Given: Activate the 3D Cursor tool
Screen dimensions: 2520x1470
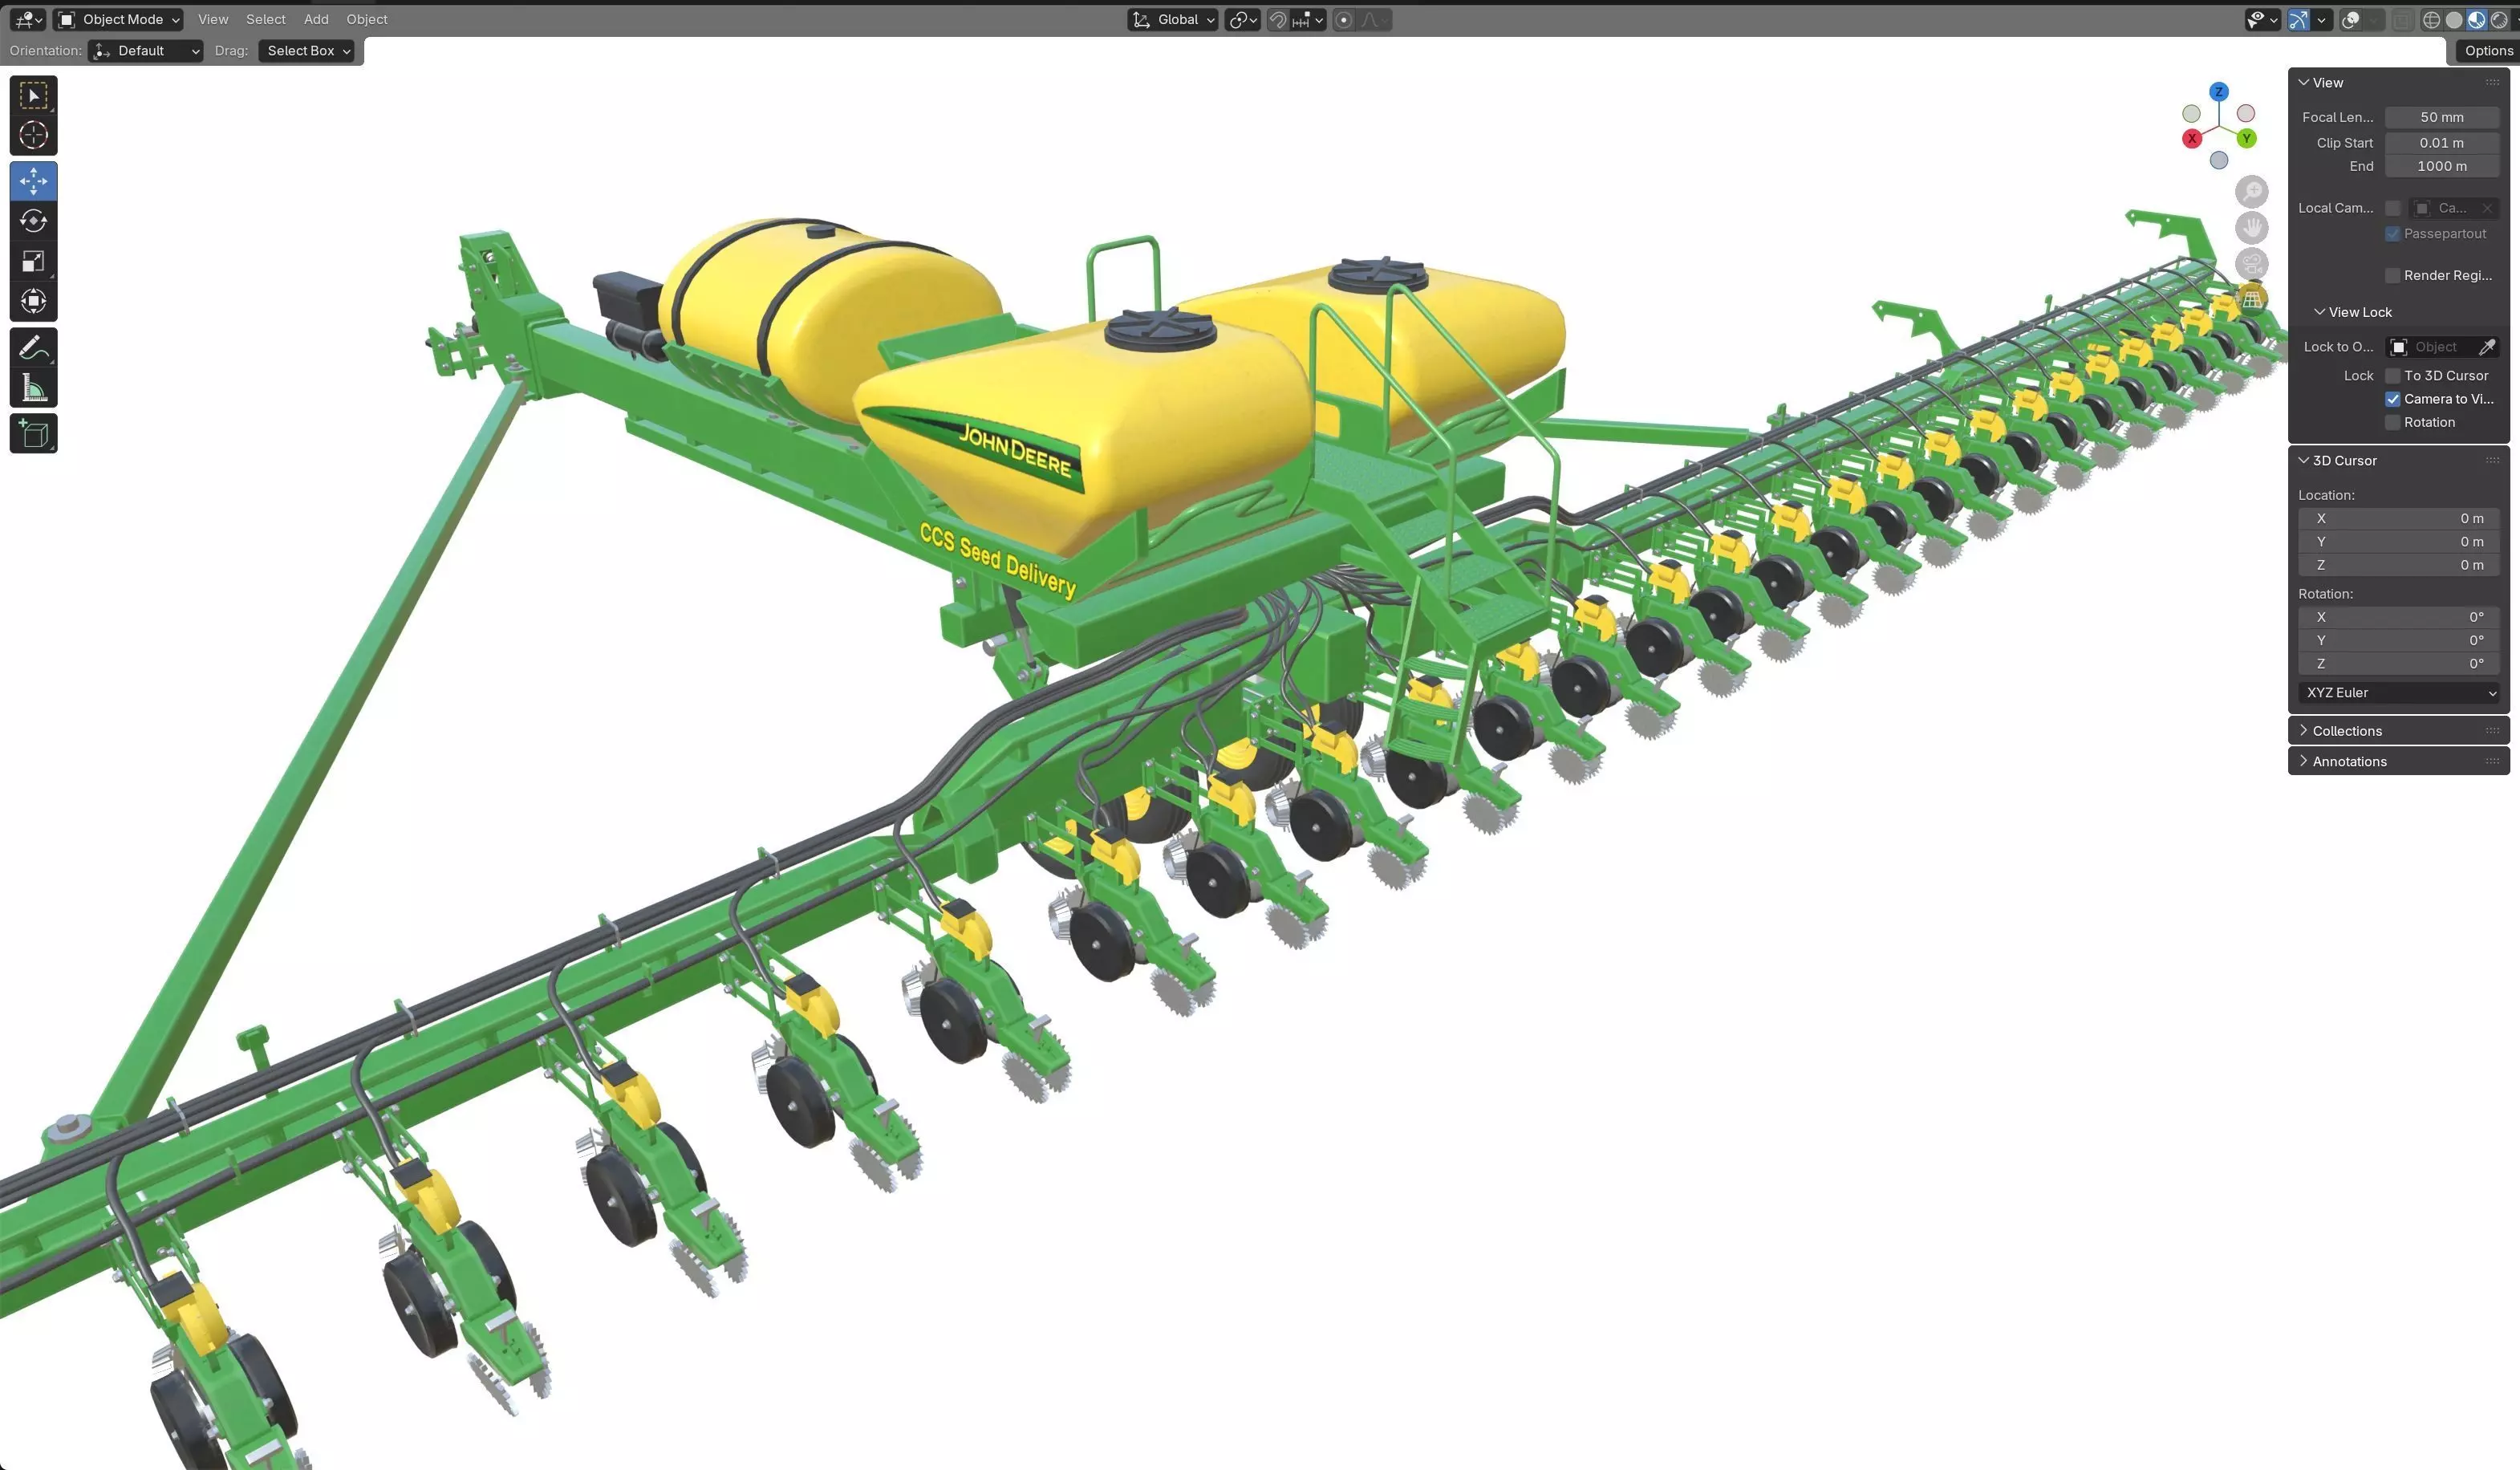Looking at the screenshot, I should coord(33,135).
